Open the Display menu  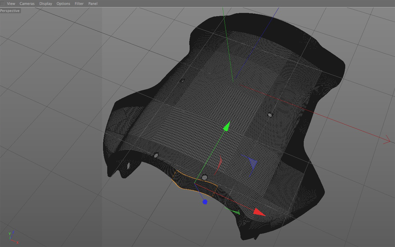click(x=46, y=4)
